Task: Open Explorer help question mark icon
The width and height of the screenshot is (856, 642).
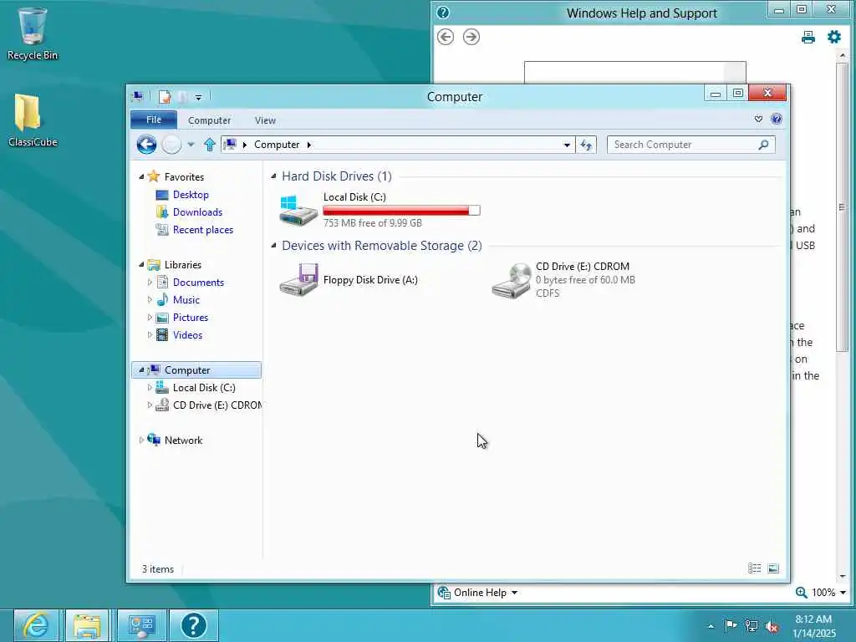Action: pyautogui.click(x=777, y=119)
